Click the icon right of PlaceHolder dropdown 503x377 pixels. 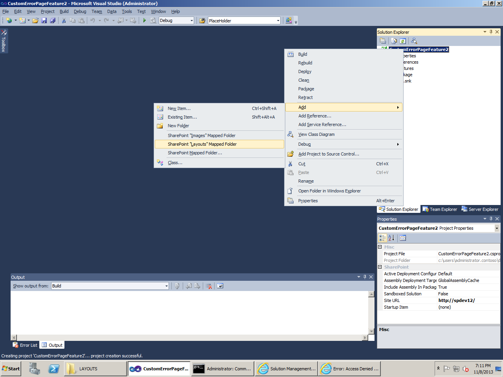click(289, 20)
